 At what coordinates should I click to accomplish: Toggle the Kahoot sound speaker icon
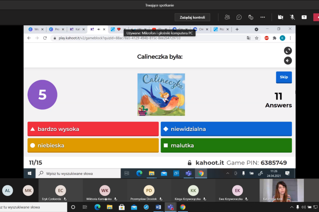tap(288, 60)
